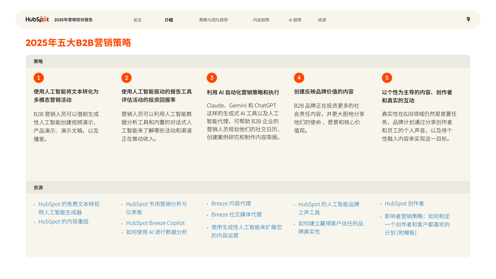
Task: Open the 内容趋势 section tab
Action: (x=261, y=20)
